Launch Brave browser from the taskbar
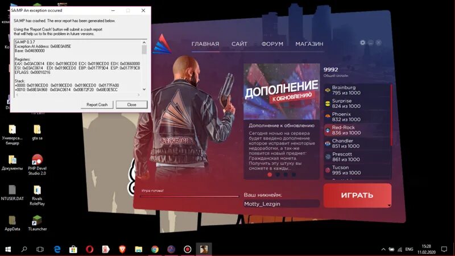Viewport: 455px width, 256px height. [x=122, y=249]
